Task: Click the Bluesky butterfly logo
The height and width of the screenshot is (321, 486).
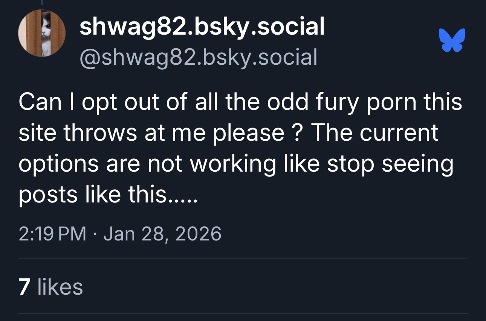Action: pyautogui.click(x=452, y=40)
